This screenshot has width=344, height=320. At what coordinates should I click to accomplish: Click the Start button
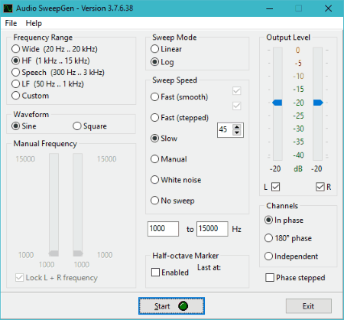coord(171,305)
